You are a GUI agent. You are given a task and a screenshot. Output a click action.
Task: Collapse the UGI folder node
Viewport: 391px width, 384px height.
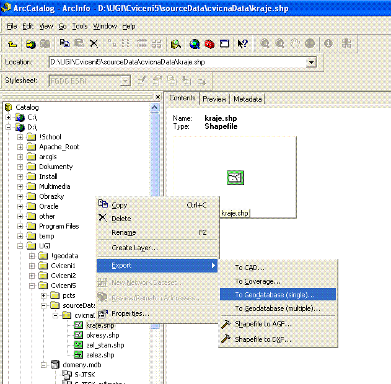20,247
